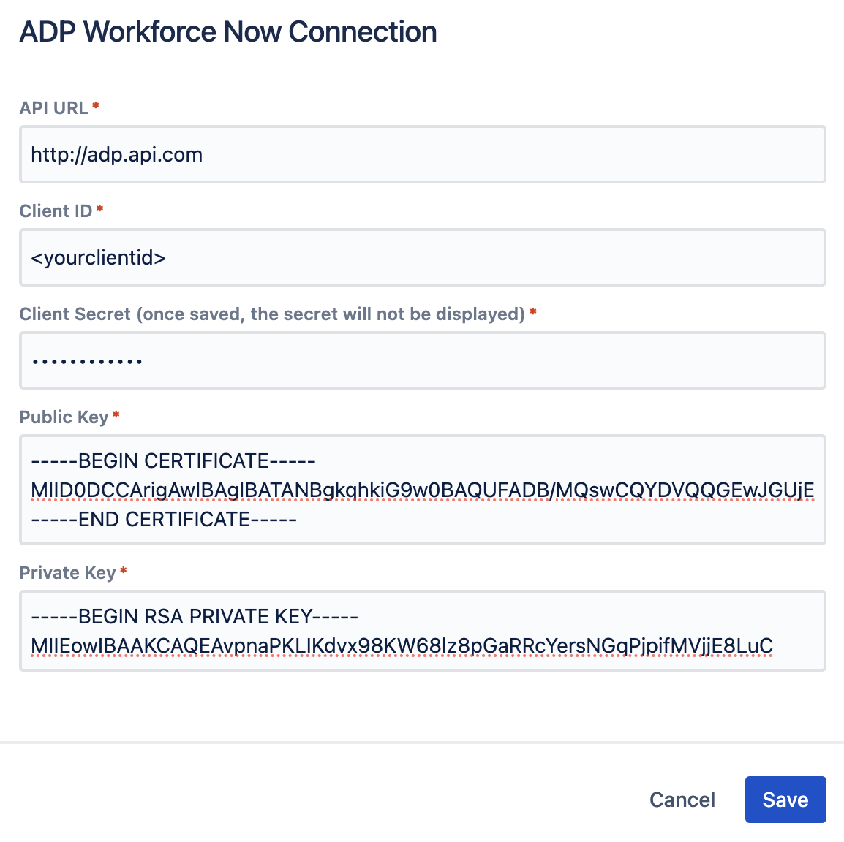Save the ADP Workforce Now connection
844x842 pixels.
pyautogui.click(x=785, y=800)
